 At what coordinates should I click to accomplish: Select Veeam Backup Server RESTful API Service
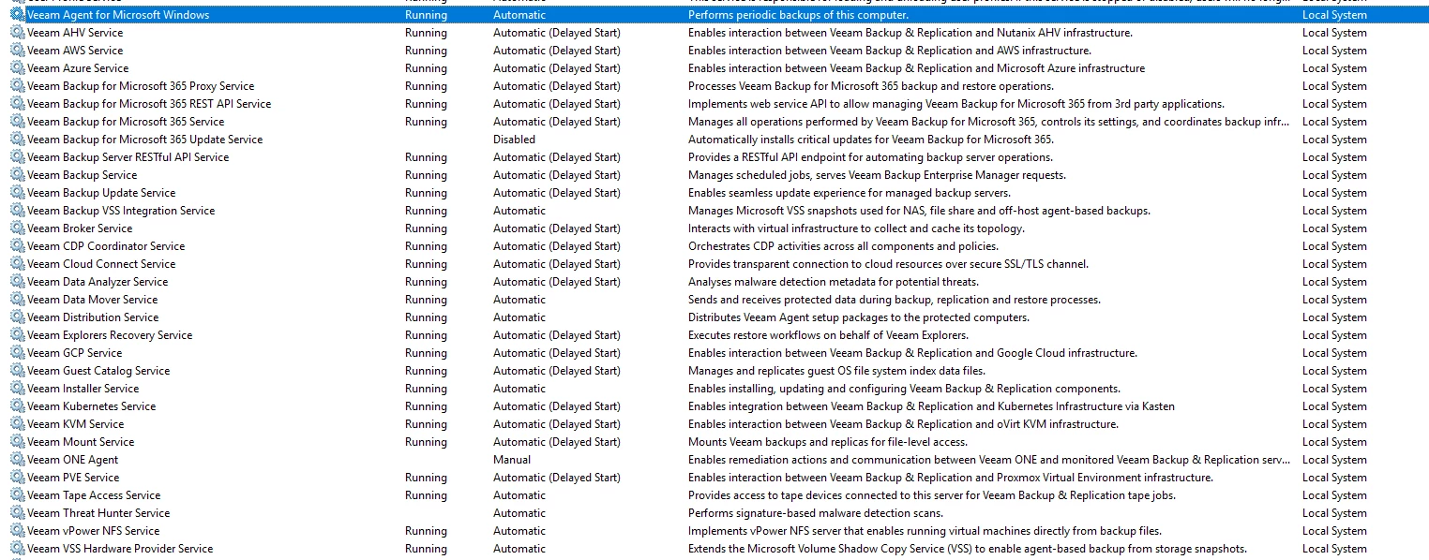coord(128,157)
